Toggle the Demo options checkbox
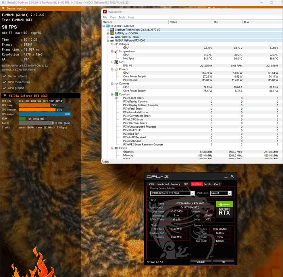283x277 pixels. tap(4, 76)
